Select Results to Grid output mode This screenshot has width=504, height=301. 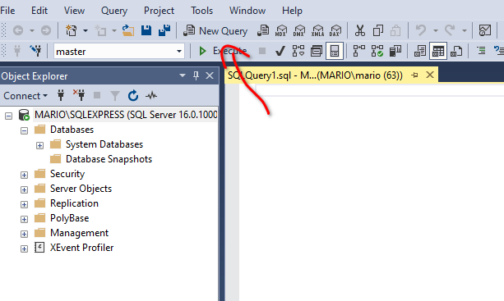(438, 51)
